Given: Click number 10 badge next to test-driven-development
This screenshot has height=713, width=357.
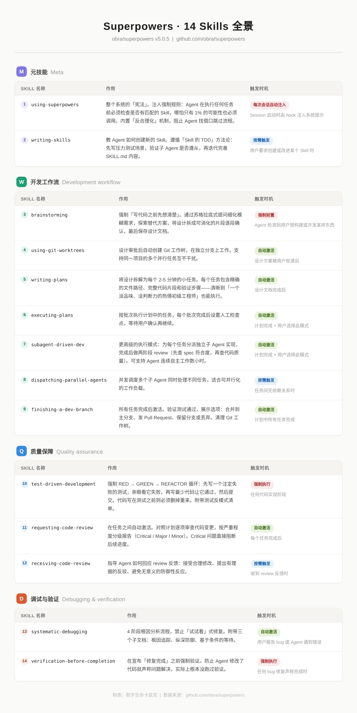Looking at the screenshot, I should (x=24, y=484).
